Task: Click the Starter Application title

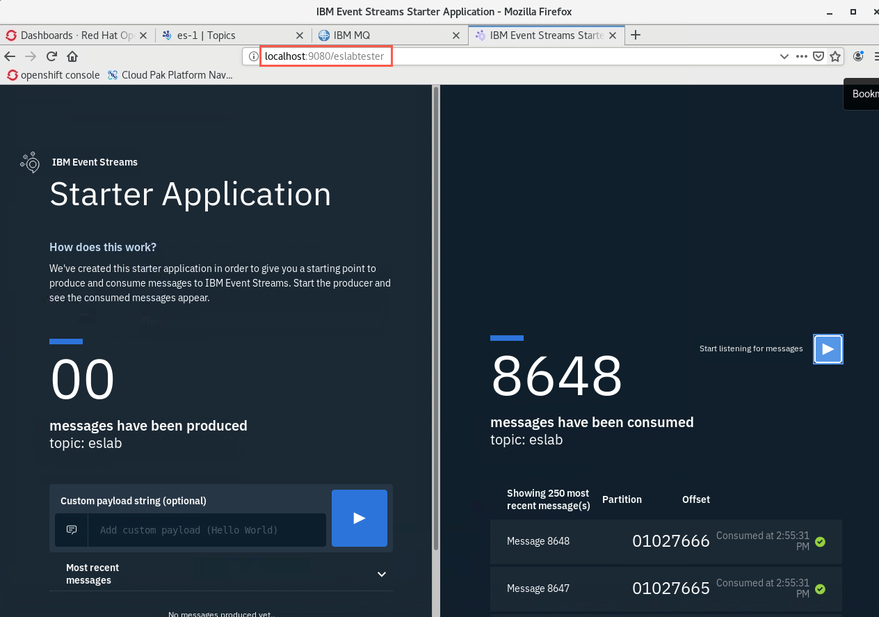Action: coord(191,194)
